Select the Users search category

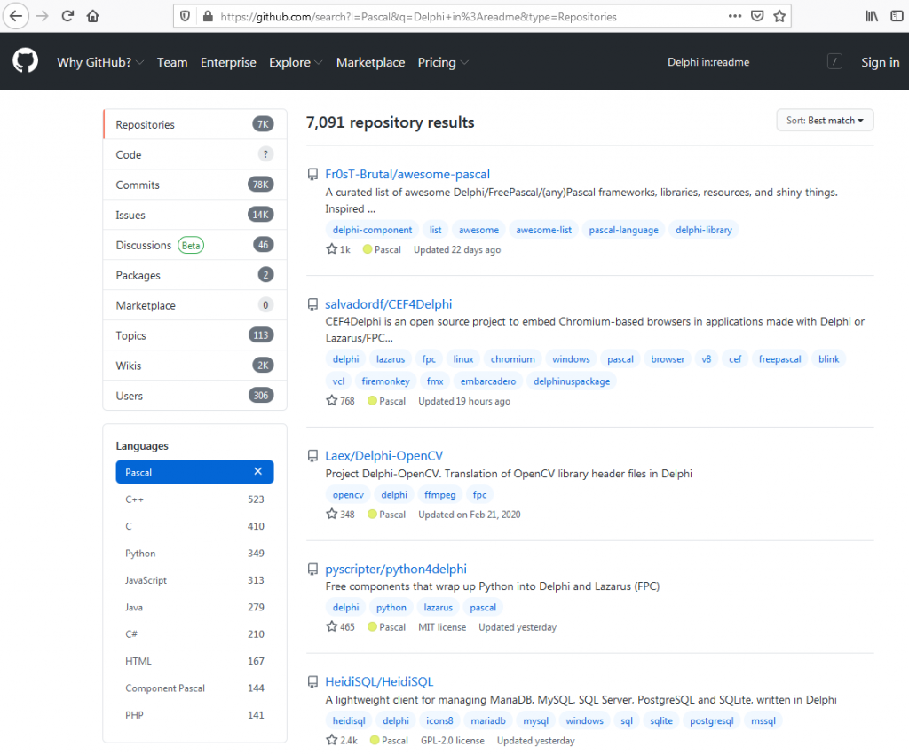click(x=194, y=396)
